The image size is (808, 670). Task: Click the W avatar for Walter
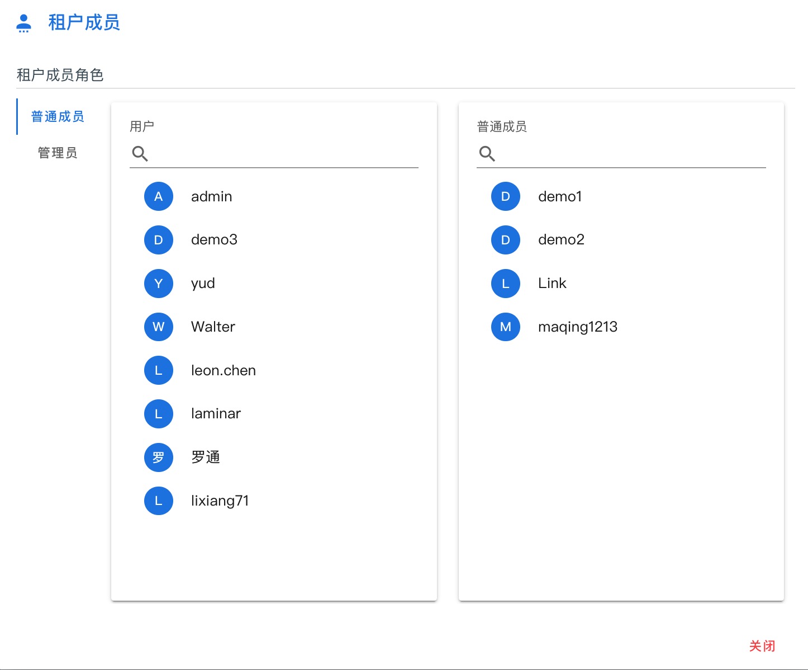159,327
